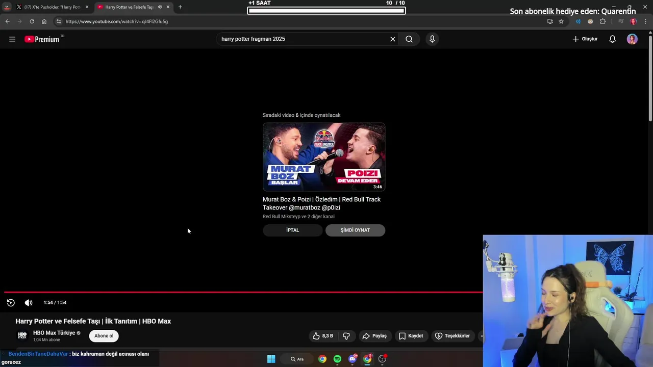Open a new browser tab
The height and width of the screenshot is (367, 653).
(x=180, y=7)
